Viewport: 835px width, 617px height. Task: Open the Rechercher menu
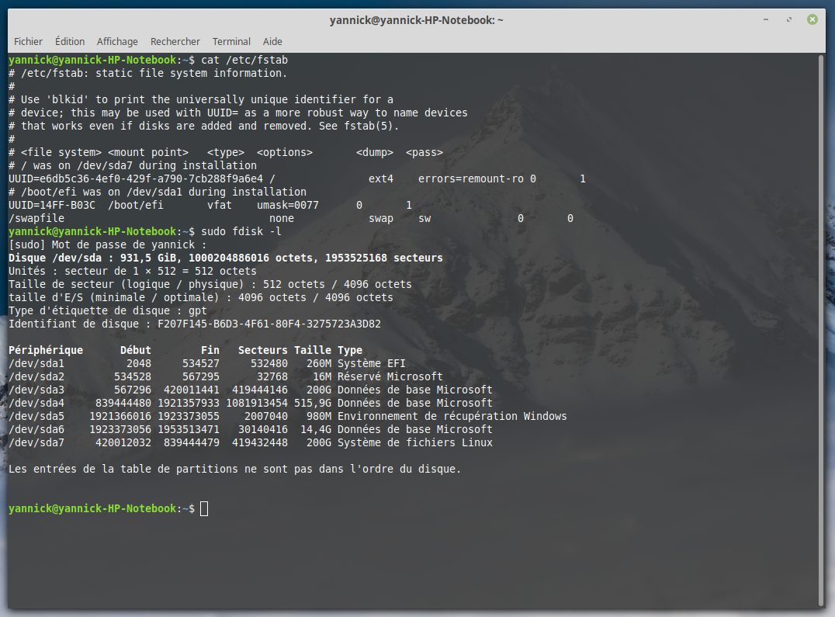(175, 41)
